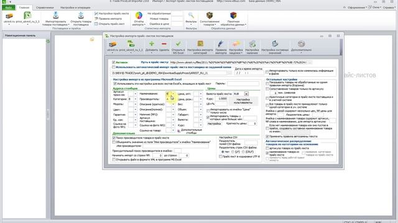Open Правила импорта item in main ribbon

[108, 19]
